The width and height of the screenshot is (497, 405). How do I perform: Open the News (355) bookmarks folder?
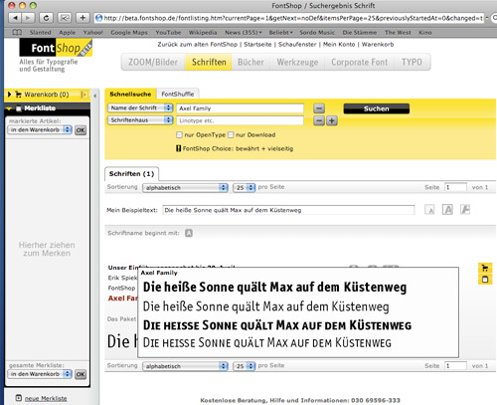[244, 33]
